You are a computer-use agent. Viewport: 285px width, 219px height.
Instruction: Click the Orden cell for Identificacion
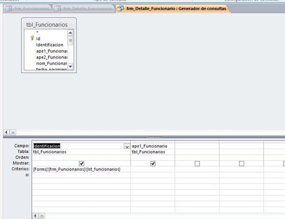[81, 158]
